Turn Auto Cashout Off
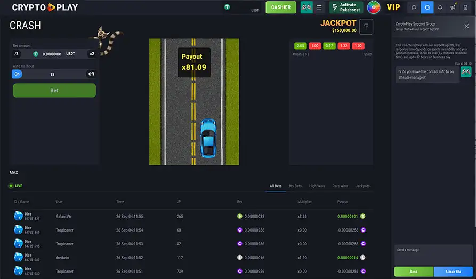This screenshot has height=279, width=476. [91, 74]
